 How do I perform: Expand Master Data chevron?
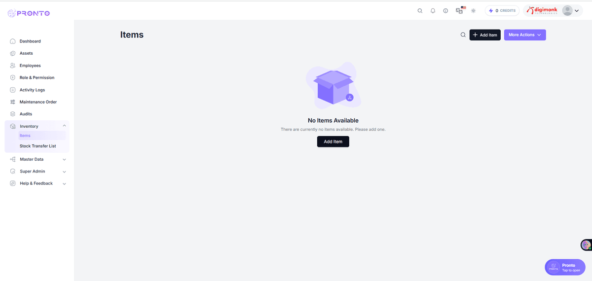tap(64, 160)
